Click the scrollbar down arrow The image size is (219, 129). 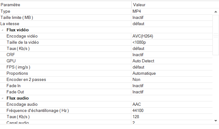point(216,120)
